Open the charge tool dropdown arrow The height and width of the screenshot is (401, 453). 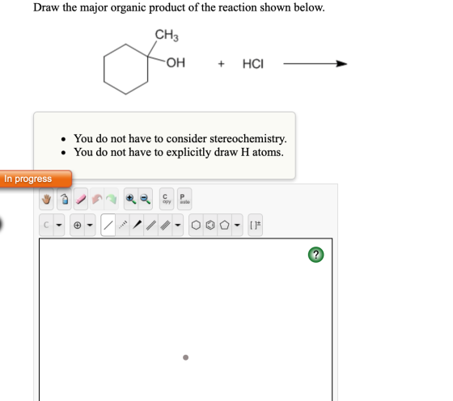pyautogui.click(x=90, y=225)
